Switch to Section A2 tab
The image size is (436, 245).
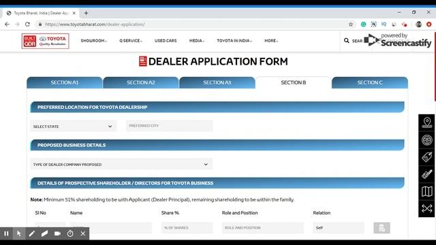click(x=141, y=83)
